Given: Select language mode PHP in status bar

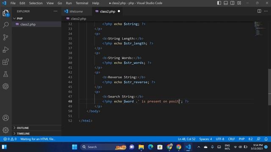Looking at the screenshot, I should (242, 139).
